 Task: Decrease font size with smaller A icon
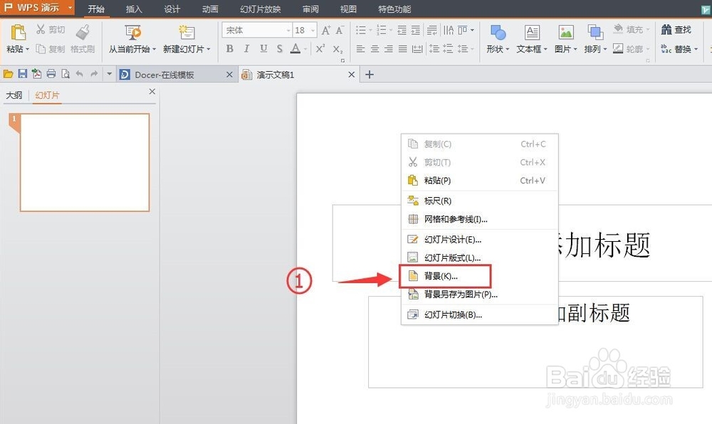pos(339,31)
